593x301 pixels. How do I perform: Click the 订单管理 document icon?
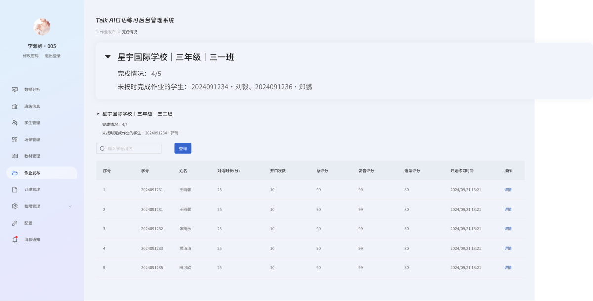click(15, 189)
